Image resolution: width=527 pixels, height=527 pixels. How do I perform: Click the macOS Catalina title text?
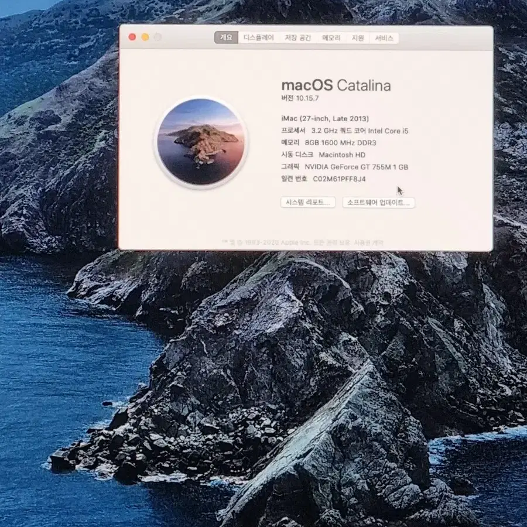(x=336, y=85)
